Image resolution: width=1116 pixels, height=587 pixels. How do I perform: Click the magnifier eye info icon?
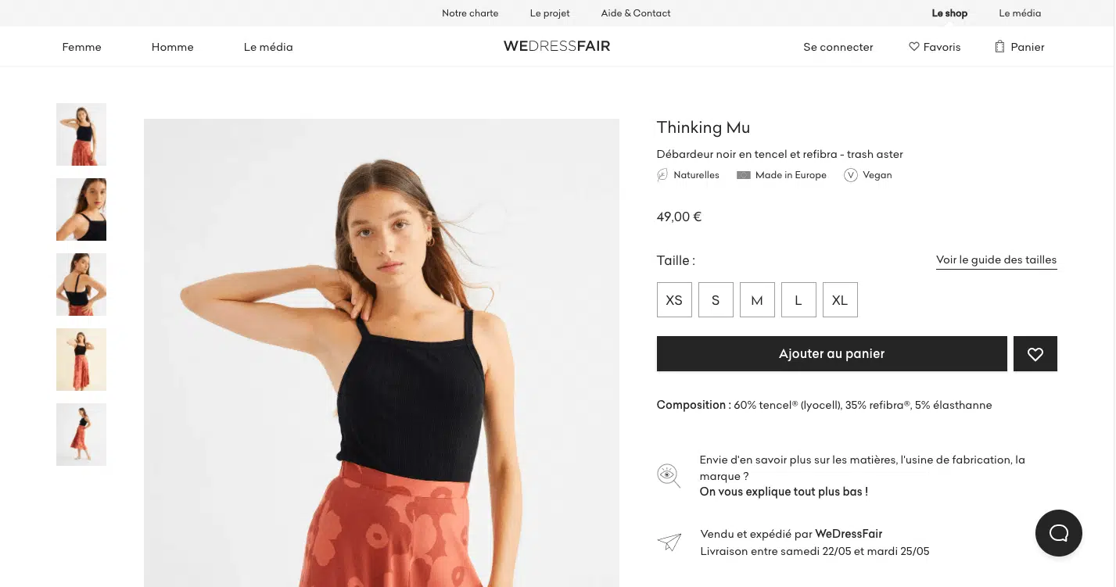click(x=668, y=475)
